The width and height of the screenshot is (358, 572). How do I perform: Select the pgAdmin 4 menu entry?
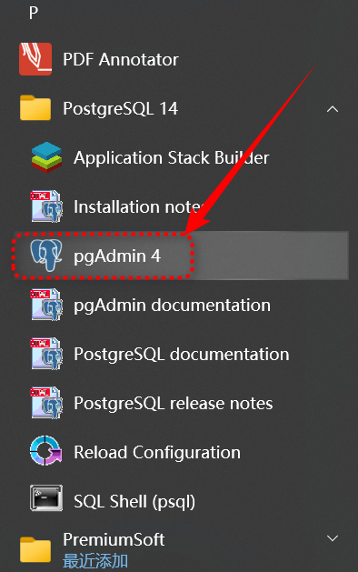(181, 256)
